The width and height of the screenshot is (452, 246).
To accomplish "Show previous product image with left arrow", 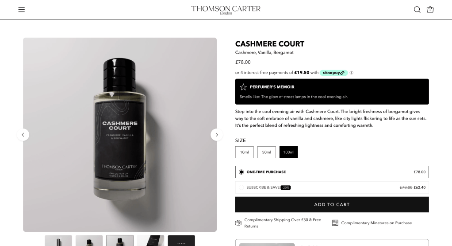I will pyautogui.click(x=23, y=135).
